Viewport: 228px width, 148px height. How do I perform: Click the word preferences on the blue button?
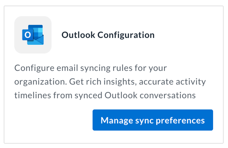180,121
